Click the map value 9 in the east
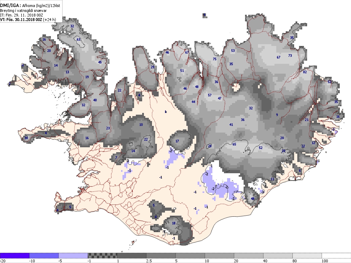This screenshot has height=263, width=351. [277, 115]
